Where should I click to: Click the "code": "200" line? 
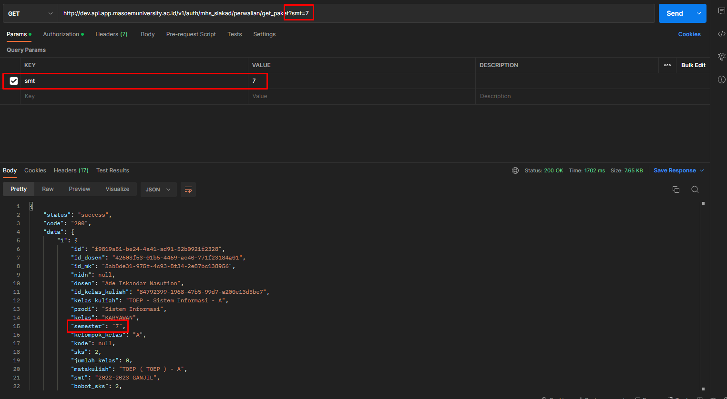pos(67,223)
